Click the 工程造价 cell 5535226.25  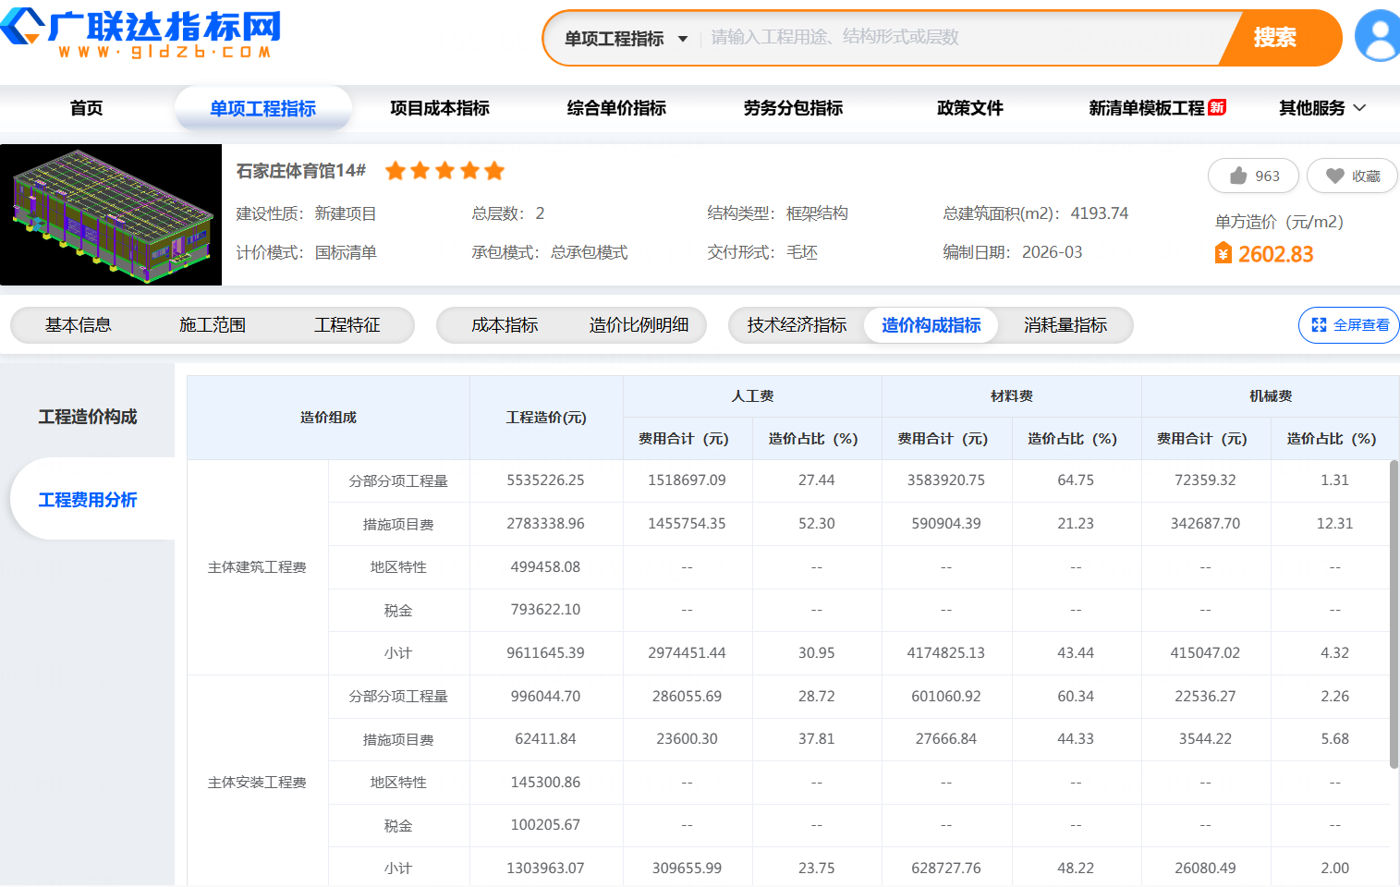pos(546,480)
